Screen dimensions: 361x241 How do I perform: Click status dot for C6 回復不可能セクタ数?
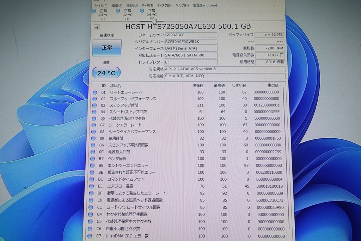click(90, 229)
